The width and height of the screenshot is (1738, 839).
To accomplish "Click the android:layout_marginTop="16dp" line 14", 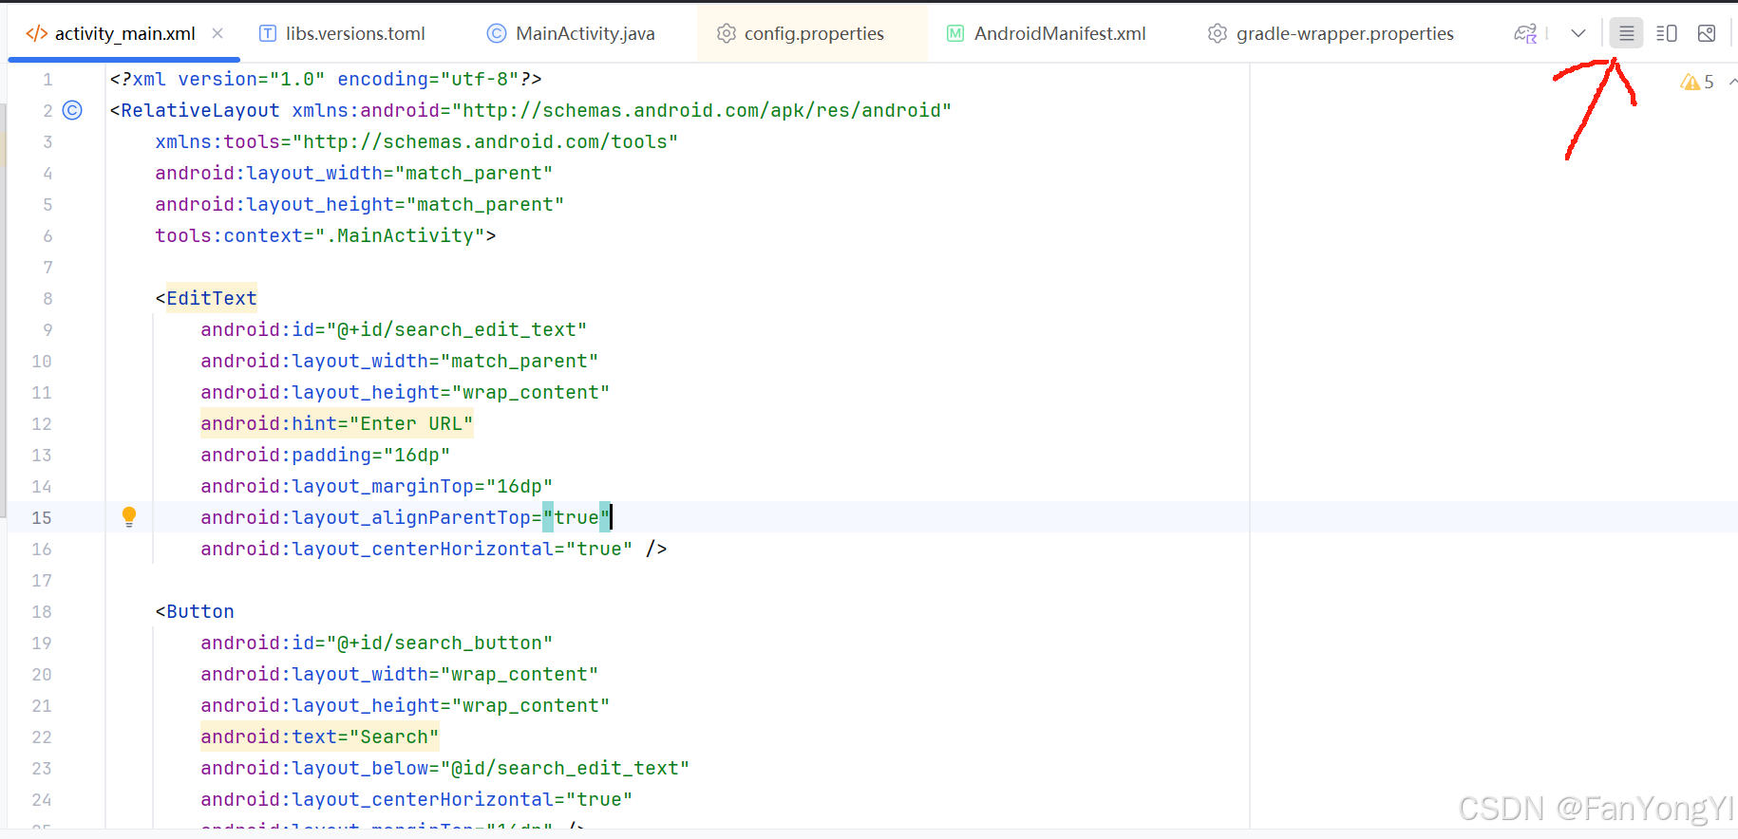I will [x=377, y=487].
